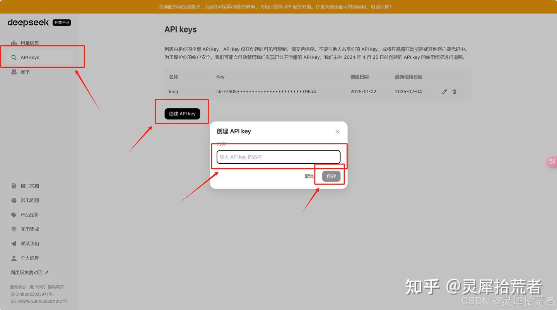The height and width of the screenshot is (310, 557).
Task: Open the 联系我们 contact page
Action: 29,243
